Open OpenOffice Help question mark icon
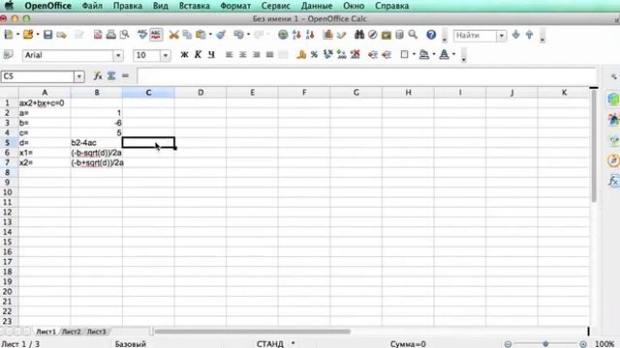 431,35
